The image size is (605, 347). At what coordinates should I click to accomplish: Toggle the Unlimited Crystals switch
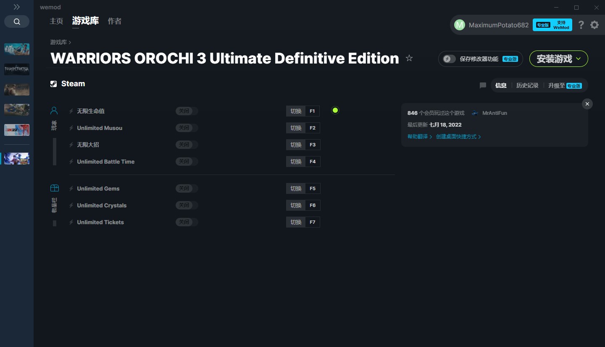187,205
